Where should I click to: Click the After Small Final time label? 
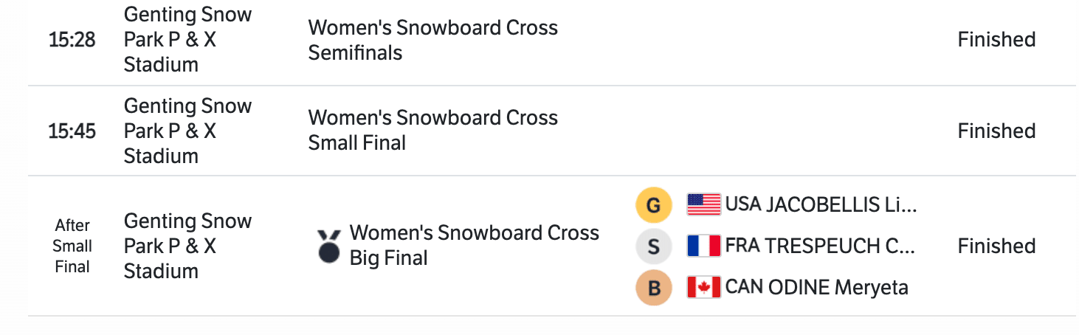point(72,246)
